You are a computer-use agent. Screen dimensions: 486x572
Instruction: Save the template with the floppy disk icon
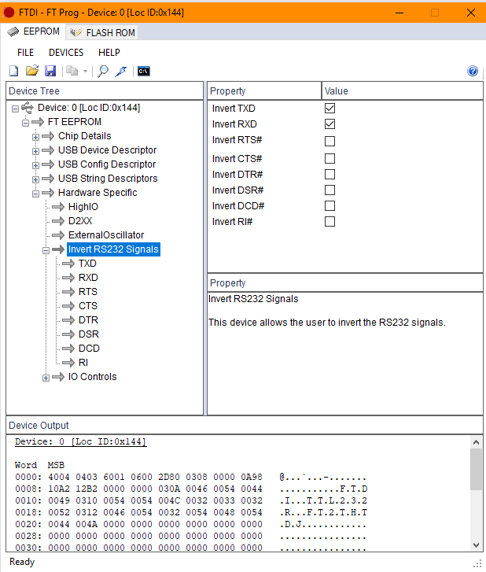50,71
